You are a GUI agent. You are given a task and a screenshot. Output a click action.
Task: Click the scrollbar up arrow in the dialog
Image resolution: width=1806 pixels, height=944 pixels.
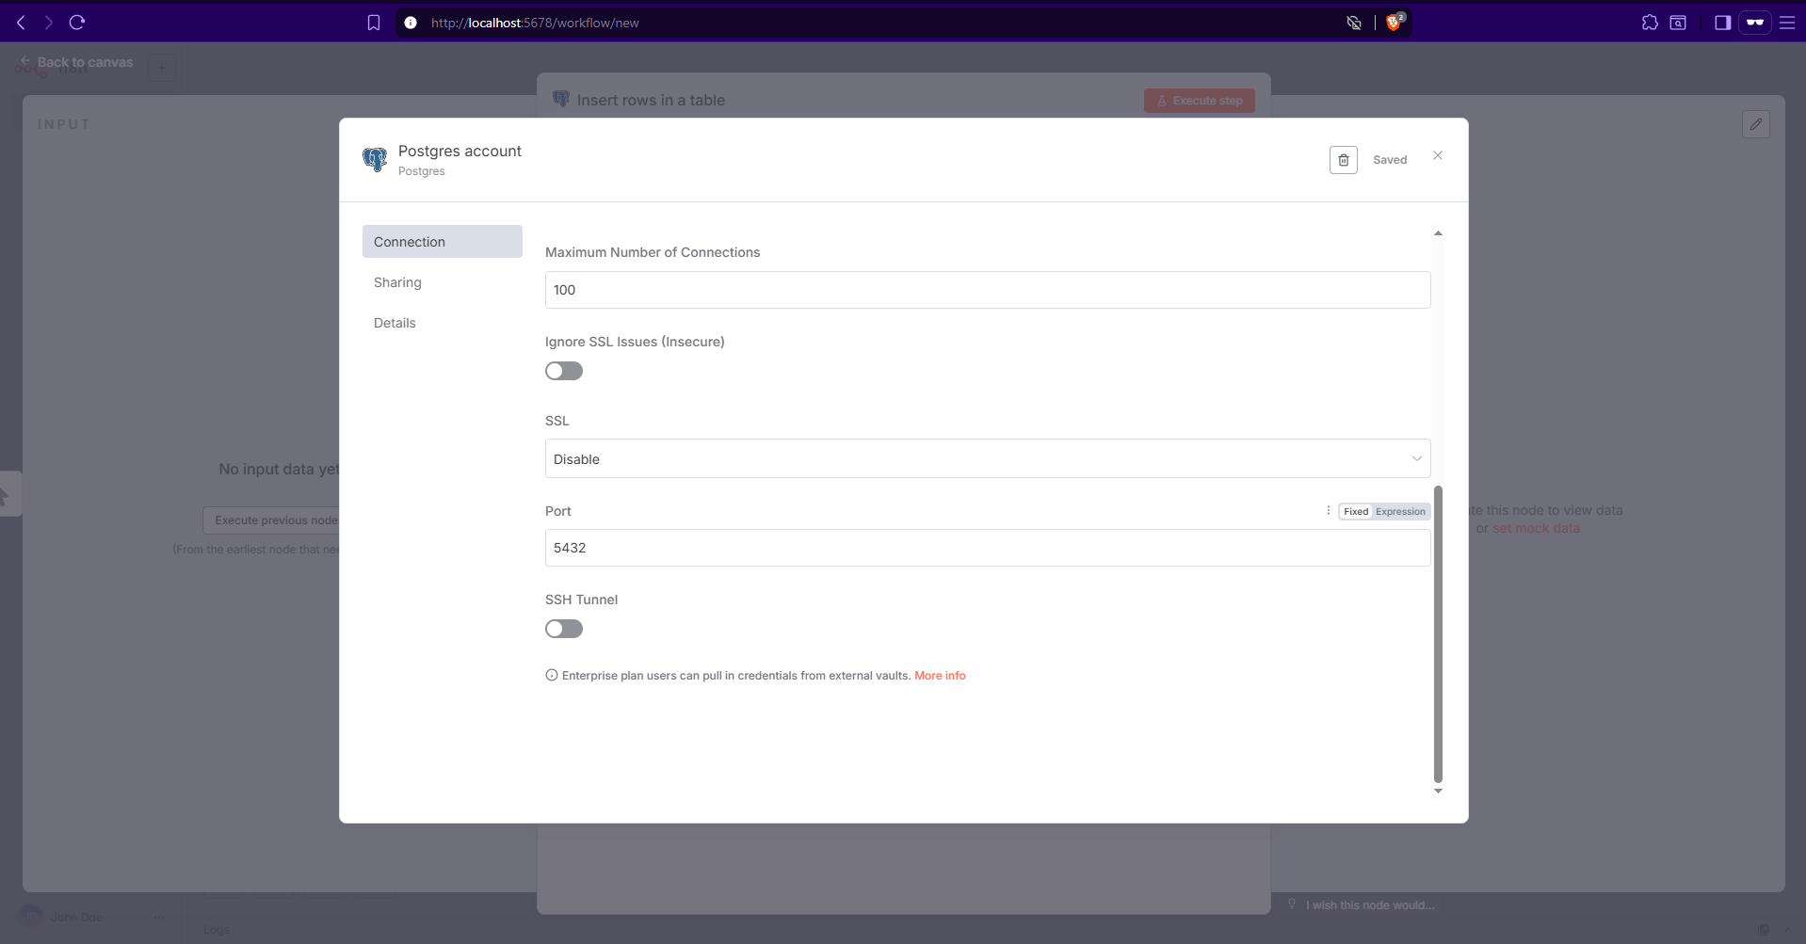(x=1438, y=232)
